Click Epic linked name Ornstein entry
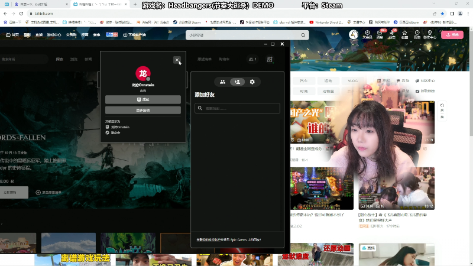 (117, 127)
